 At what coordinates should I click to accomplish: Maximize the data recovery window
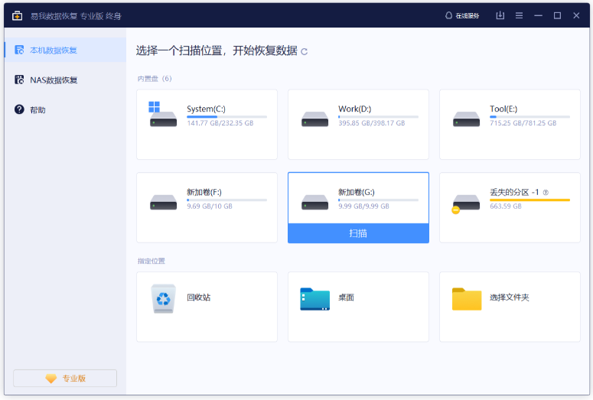click(x=557, y=15)
